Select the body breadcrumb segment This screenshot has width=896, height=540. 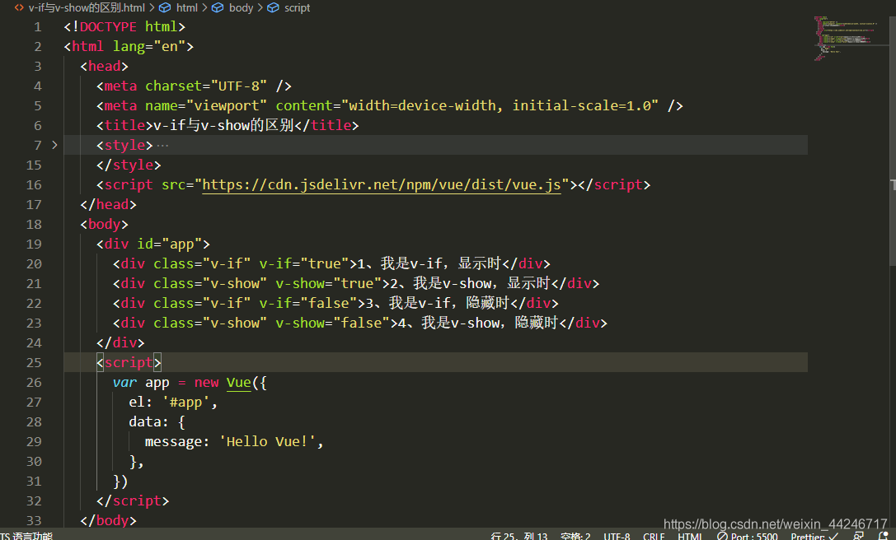[x=241, y=8]
